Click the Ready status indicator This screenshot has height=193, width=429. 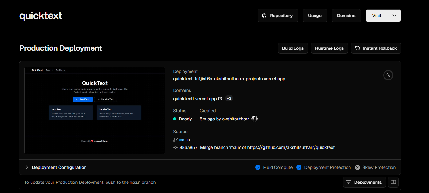[x=183, y=119]
